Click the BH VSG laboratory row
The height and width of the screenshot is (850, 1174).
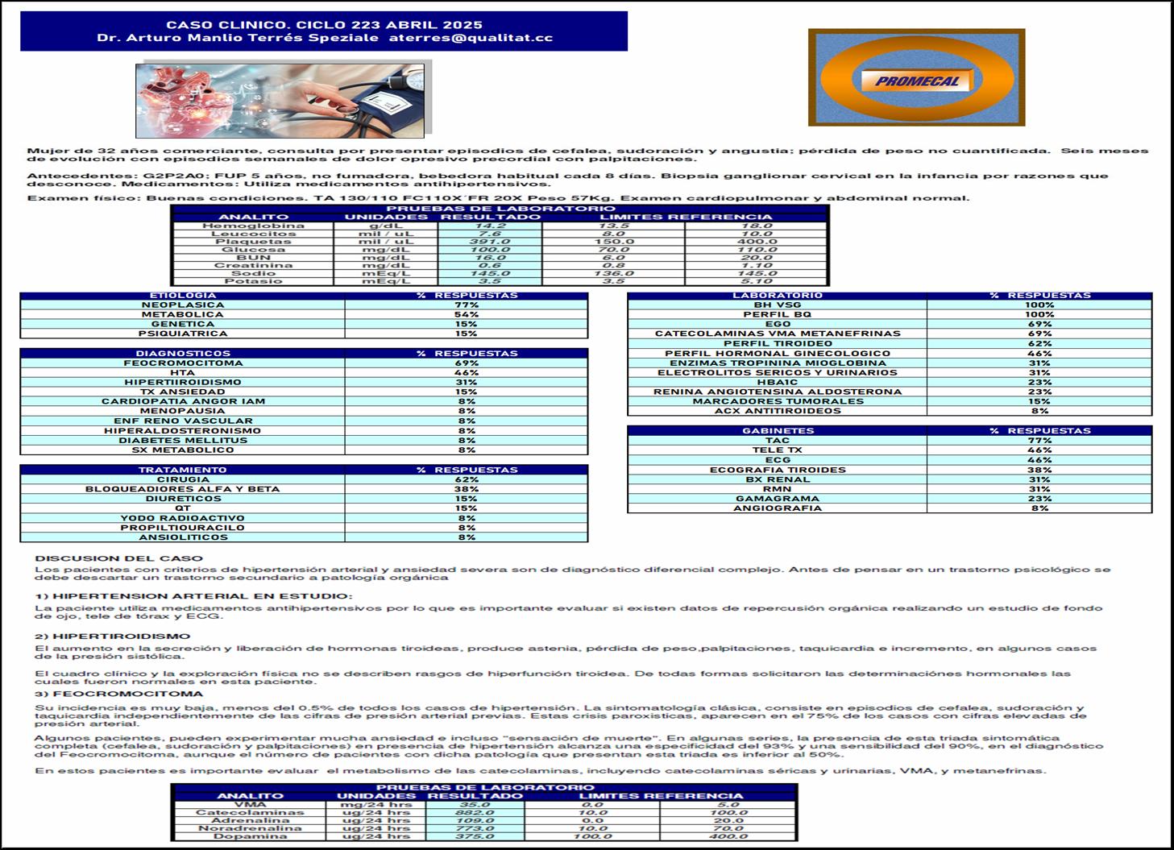pyautogui.click(x=890, y=305)
